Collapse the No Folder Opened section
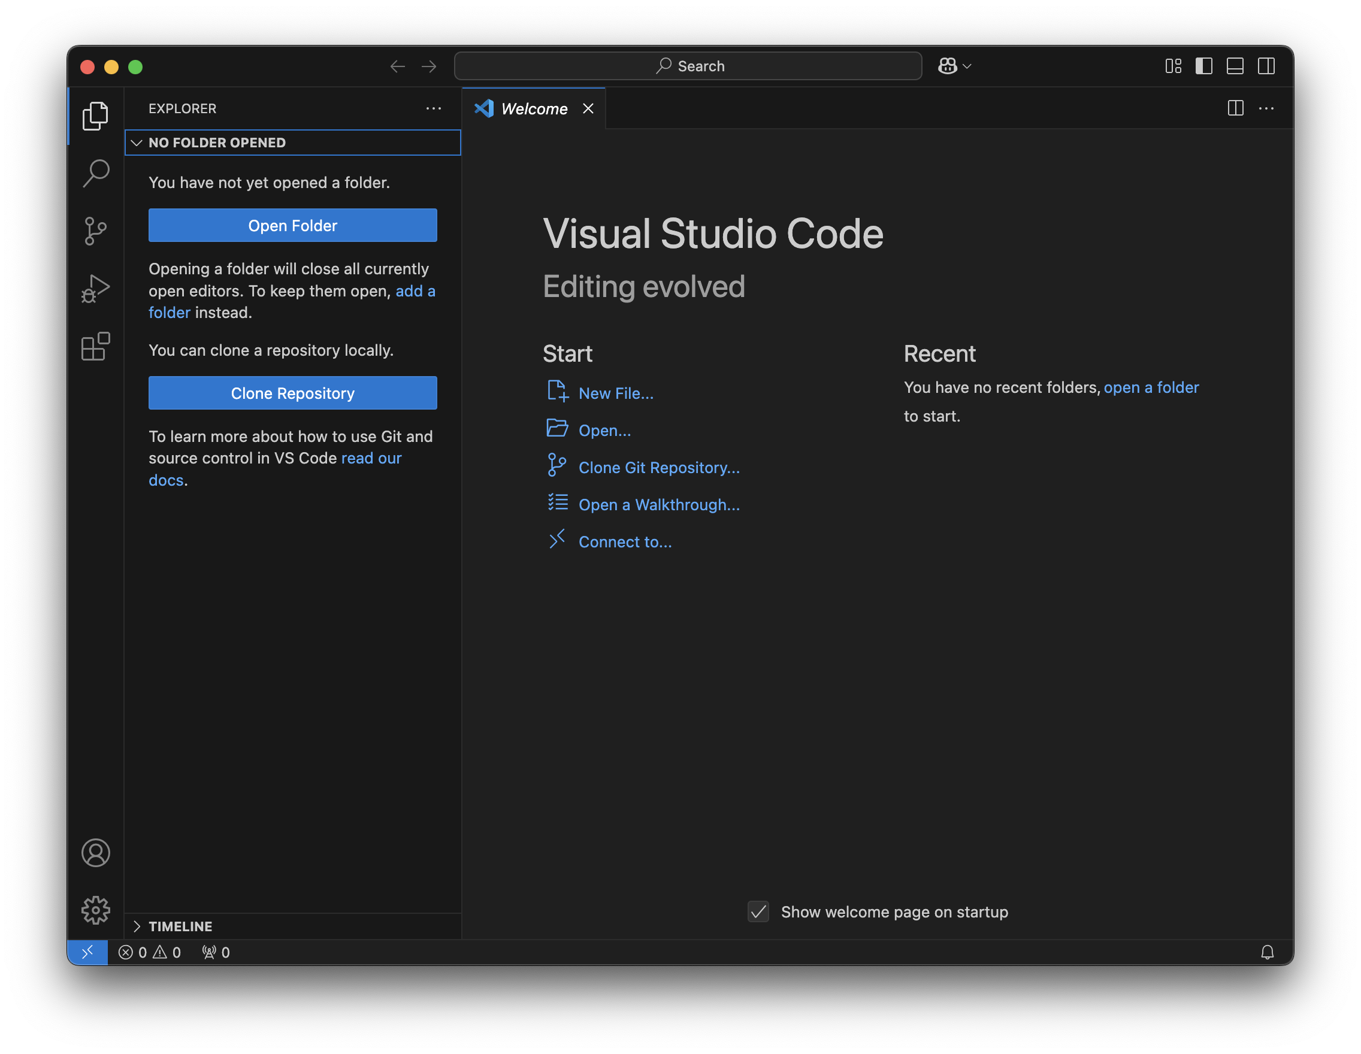 tap(292, 143)
